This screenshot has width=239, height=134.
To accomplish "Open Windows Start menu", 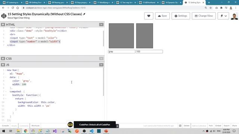I will click(x=3, y=131).
